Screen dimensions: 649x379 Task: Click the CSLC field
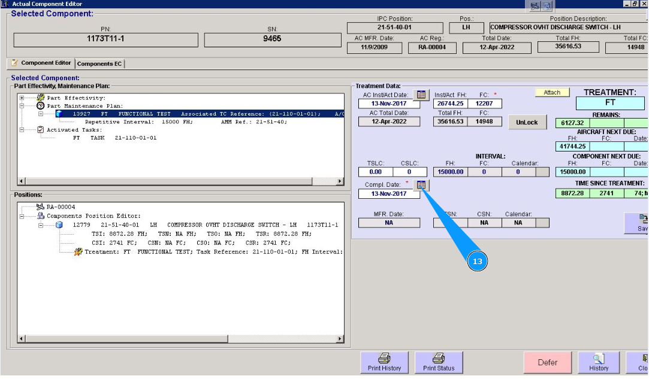[x=409, y=172]
